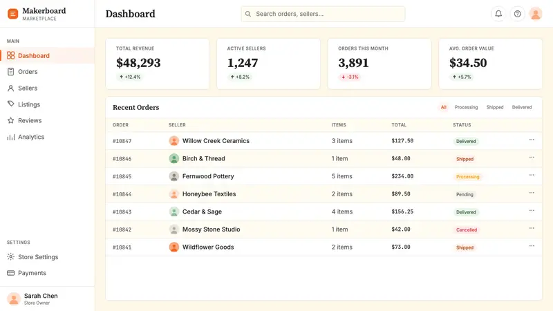Click the Sarah Chen name in sidebar
Image resolution: width=553 pixels, height=311 pixels.
(x=41, y=296)
